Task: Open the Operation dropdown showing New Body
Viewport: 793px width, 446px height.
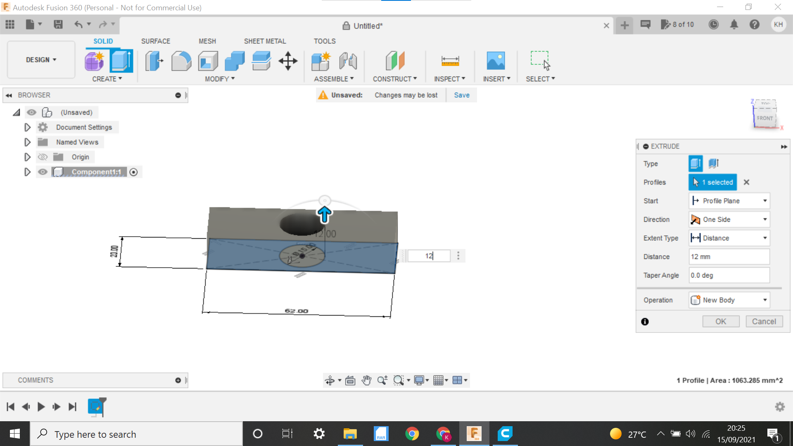Action: pos(764,300)
